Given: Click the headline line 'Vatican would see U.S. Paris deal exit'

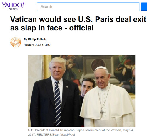Looking at the screenshot, I should click(78, 19).
